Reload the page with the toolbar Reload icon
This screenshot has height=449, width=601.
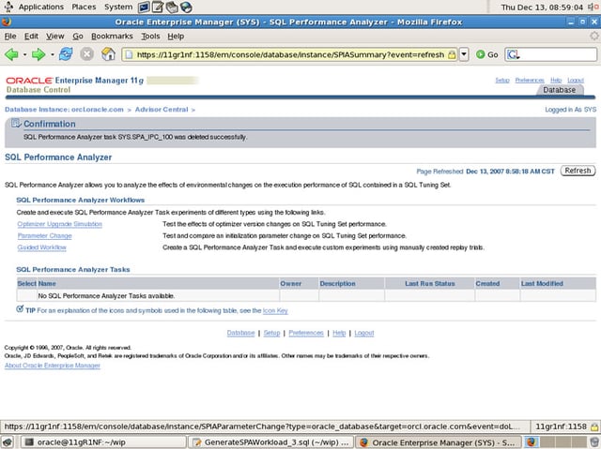point(66,54)
